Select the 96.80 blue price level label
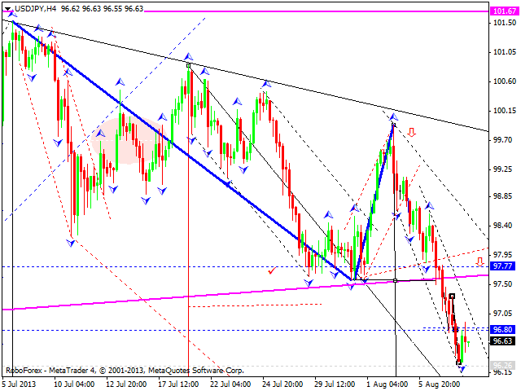Image resolution: width=521 pixels, height=391 pixels. [x=503, y=329]
